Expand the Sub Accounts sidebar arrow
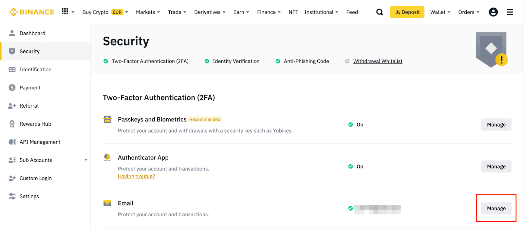The height and width of the screenshot is (228, 524). (x=86, y=160)
